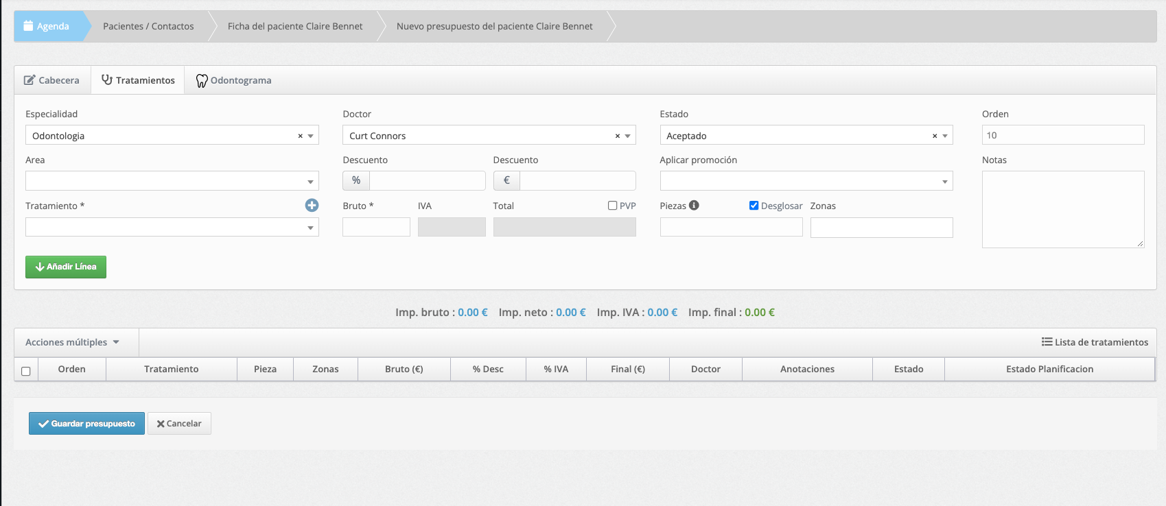Screen dimensions: 1166x506
Task: Open the Doctor dropdown
Action: click(627, 136)
